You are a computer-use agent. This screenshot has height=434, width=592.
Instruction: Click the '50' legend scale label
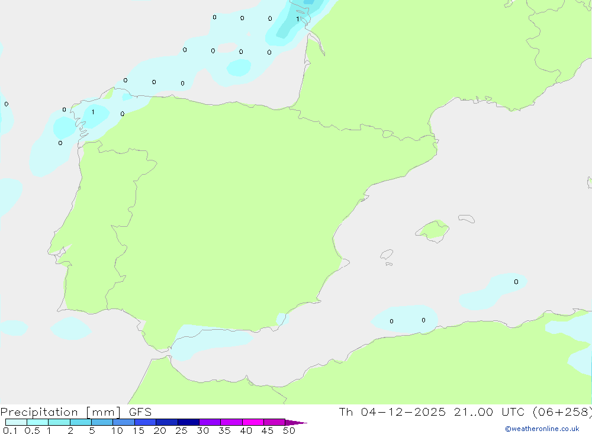[x=289, y=430]
